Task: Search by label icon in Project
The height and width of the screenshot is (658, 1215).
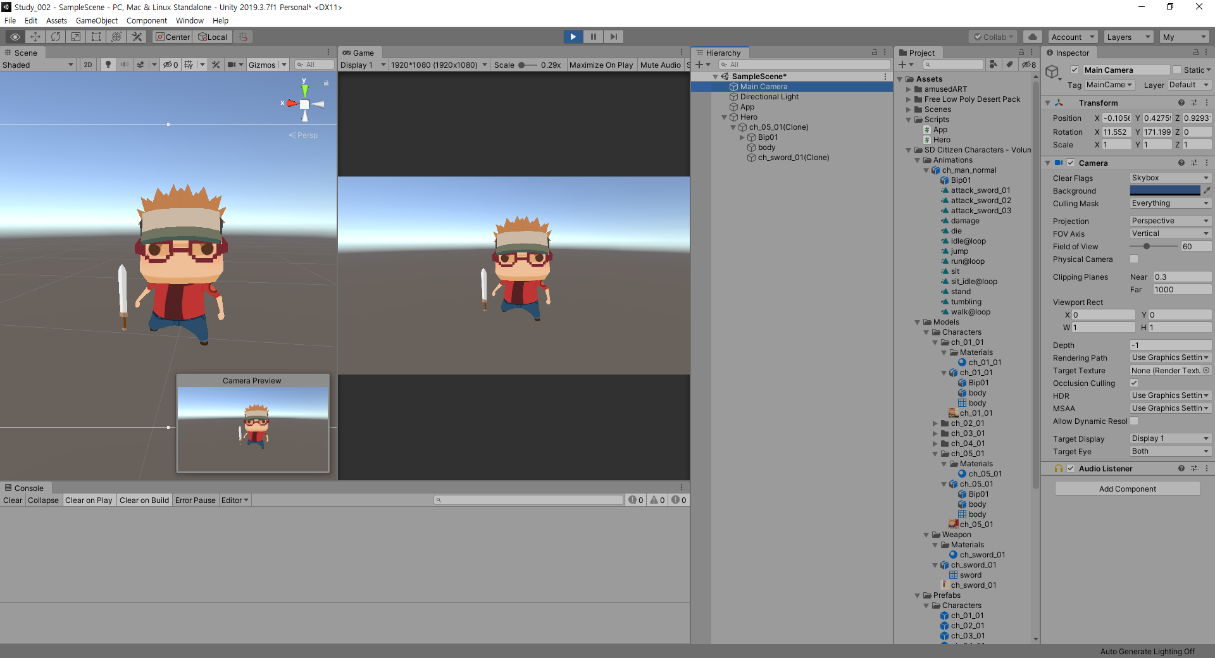Action: pyautogui.click(x=1010, y=65)
